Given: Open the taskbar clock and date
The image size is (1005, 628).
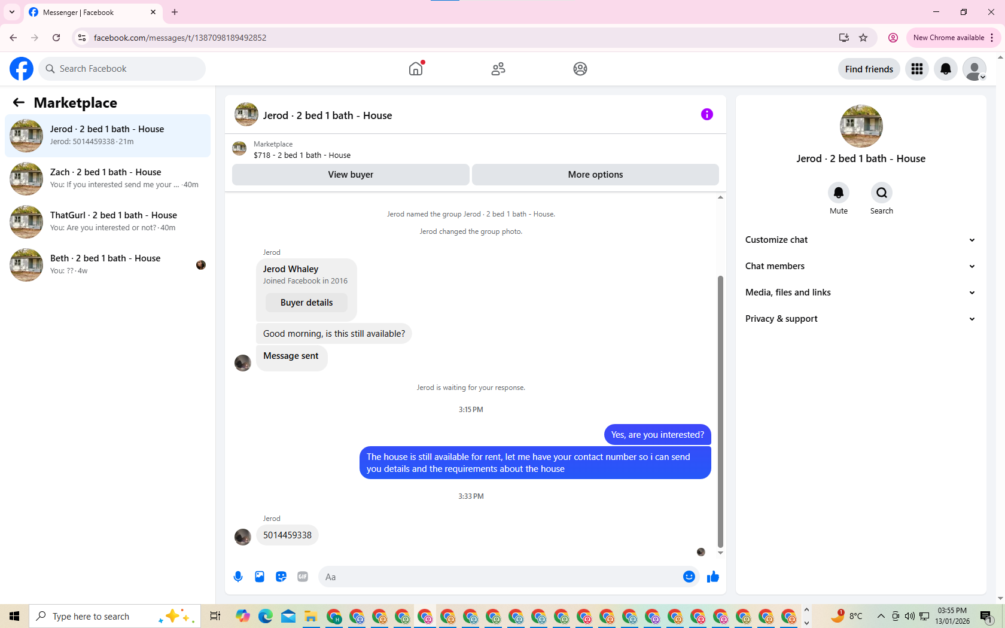Looking at the screenshot, I should [x=952, y=616].
